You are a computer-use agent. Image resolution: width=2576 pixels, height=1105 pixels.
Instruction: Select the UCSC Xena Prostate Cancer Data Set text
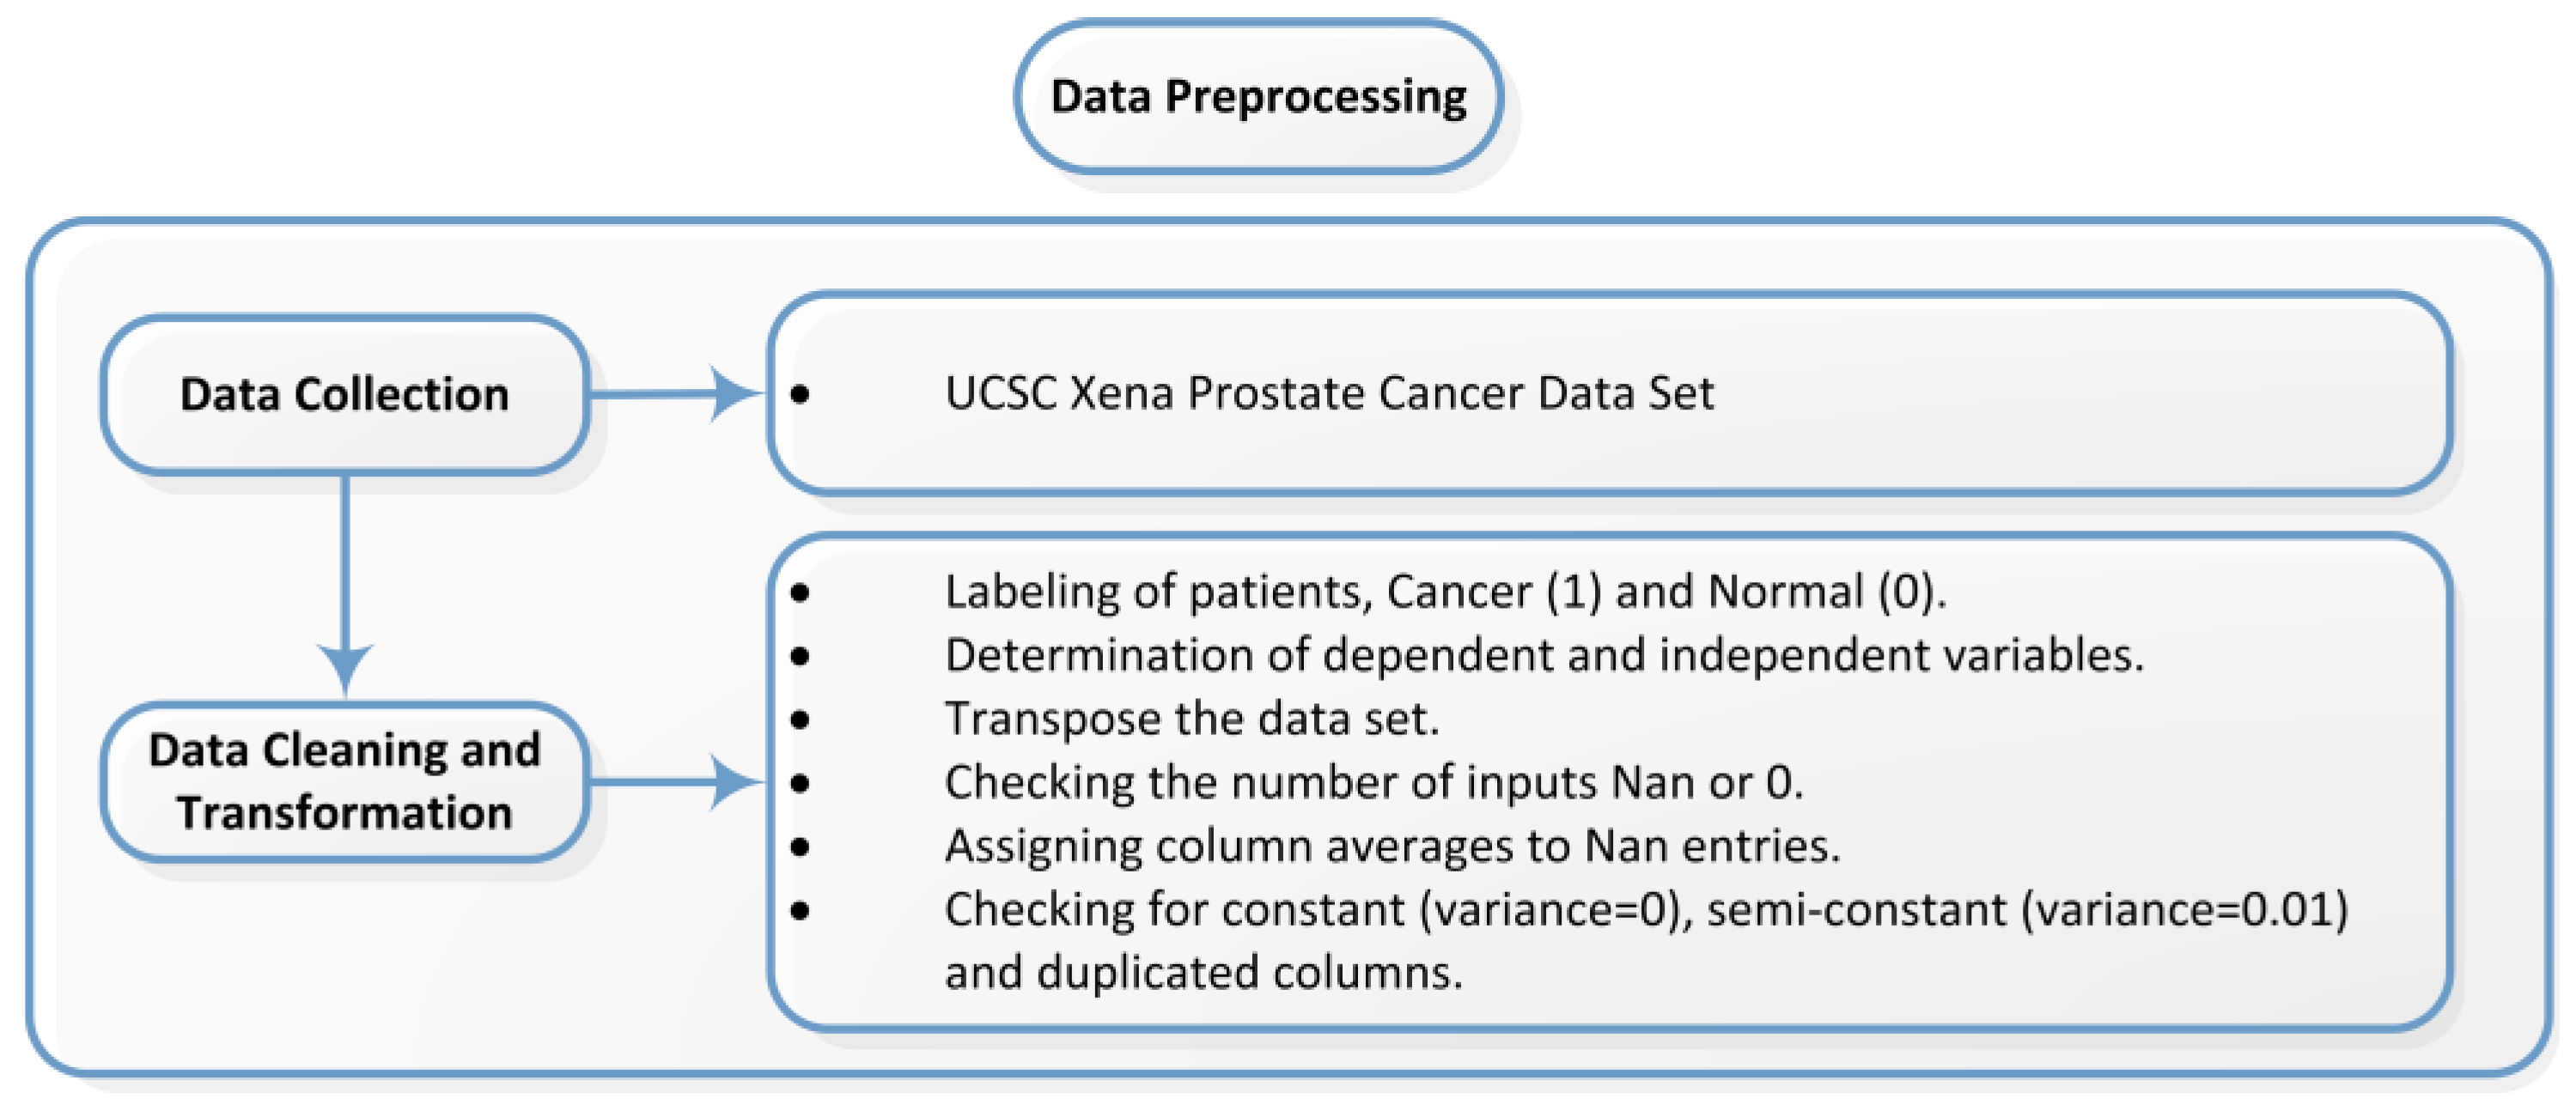click(x=1329, y=393)
